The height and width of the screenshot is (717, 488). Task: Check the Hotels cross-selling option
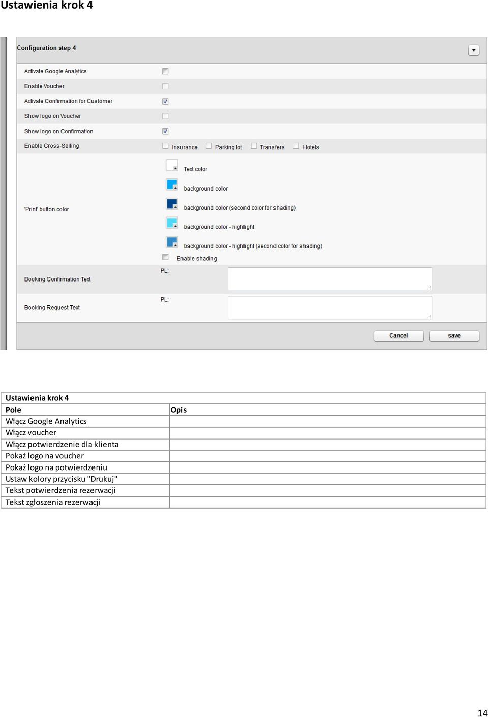click(296, 146)
